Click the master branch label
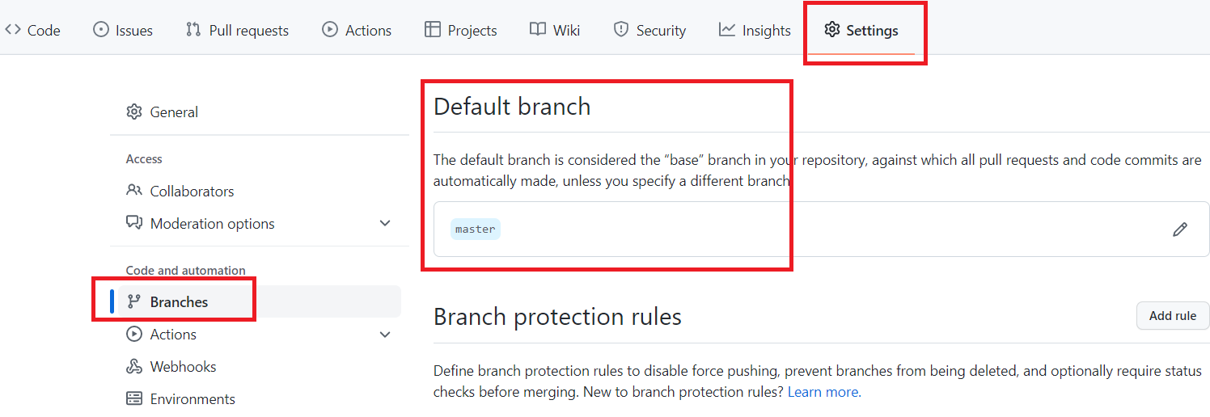1210x417 pixels. pyautogui.click(x=476, y=230)
